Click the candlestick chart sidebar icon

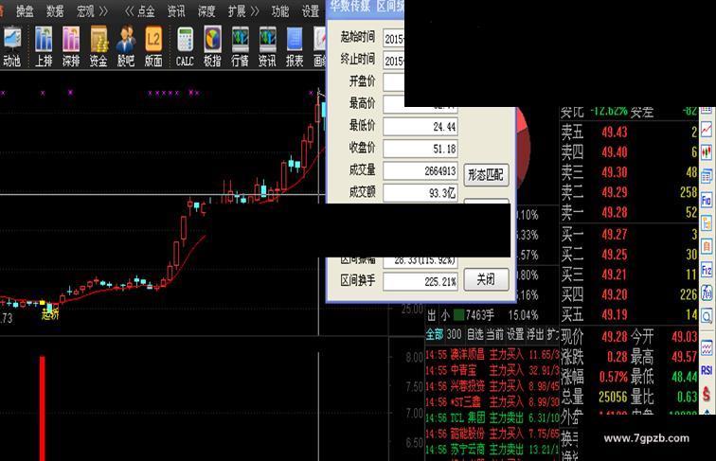tap(707, 152)
